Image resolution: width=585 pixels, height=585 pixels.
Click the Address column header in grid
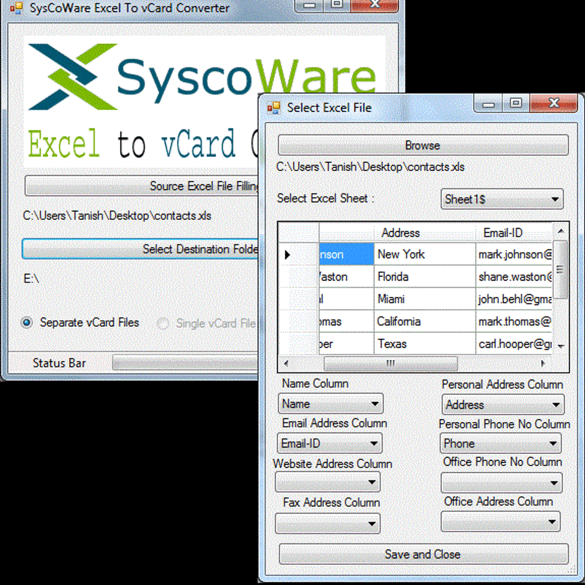click(x=424, y=233)
